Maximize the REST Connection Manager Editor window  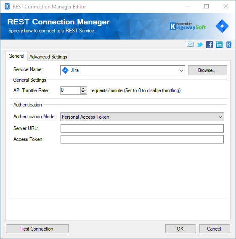(x=207, y=6)
